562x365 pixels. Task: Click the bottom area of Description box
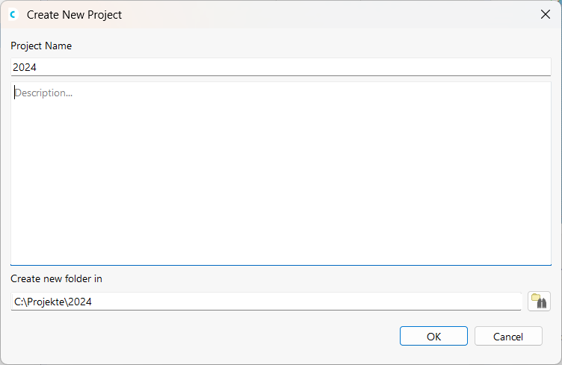281,250
